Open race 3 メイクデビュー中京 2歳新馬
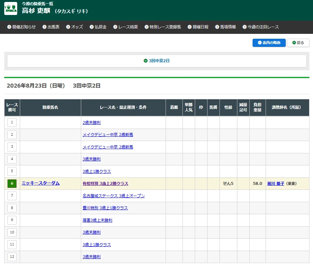This screenshot has height=266, width=313. pos(108,147)
